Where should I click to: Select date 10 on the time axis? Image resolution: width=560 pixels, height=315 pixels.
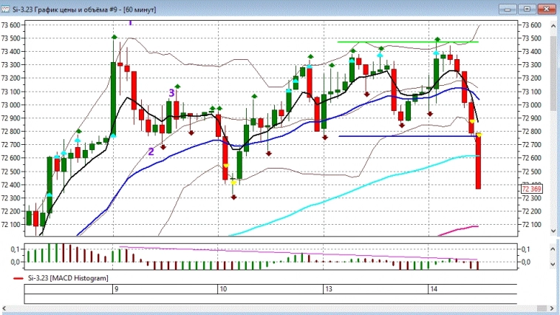click(x=222, y=291)
